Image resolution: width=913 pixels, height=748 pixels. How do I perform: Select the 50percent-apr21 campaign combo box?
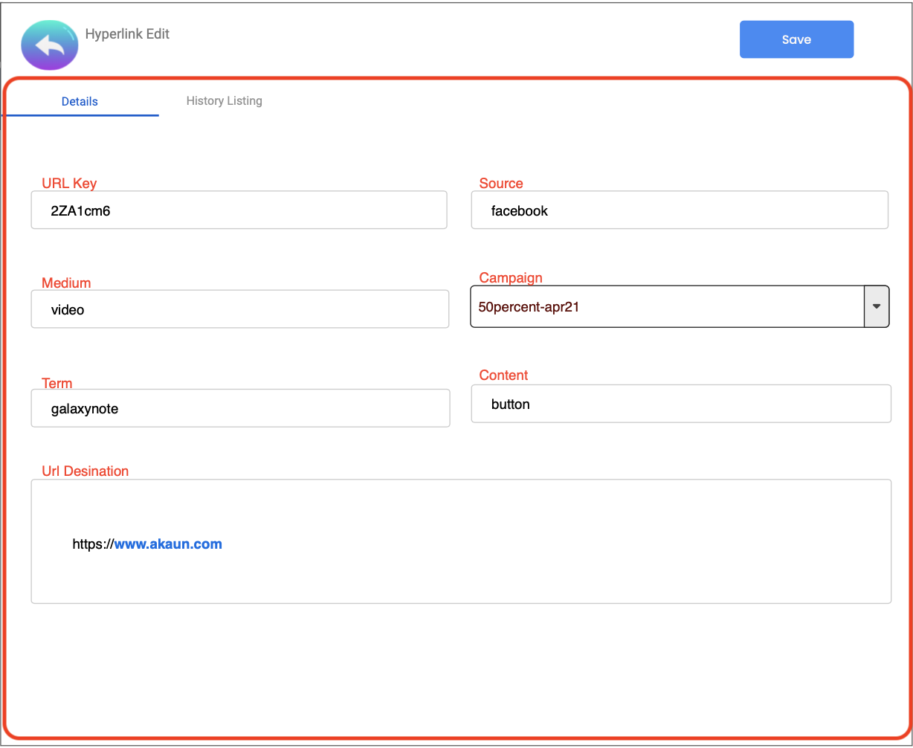(x=666, y=306)
